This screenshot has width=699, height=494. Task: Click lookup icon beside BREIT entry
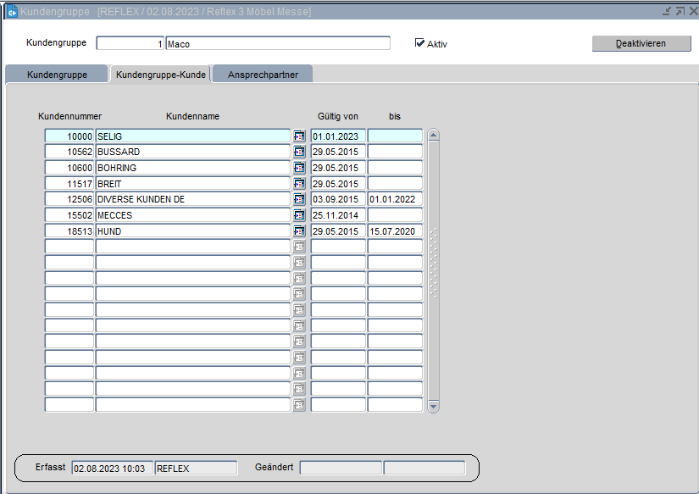tap(299, 183)
